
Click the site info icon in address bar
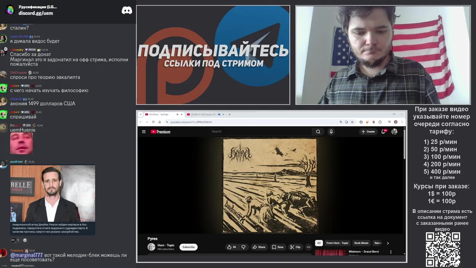167,122
